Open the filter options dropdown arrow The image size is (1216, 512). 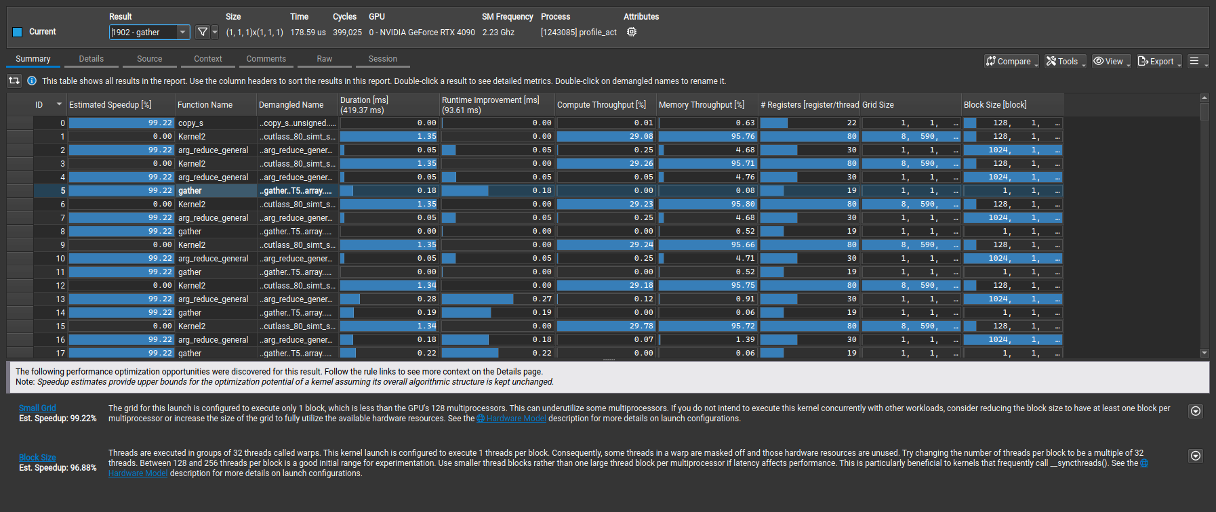(215, 32)
